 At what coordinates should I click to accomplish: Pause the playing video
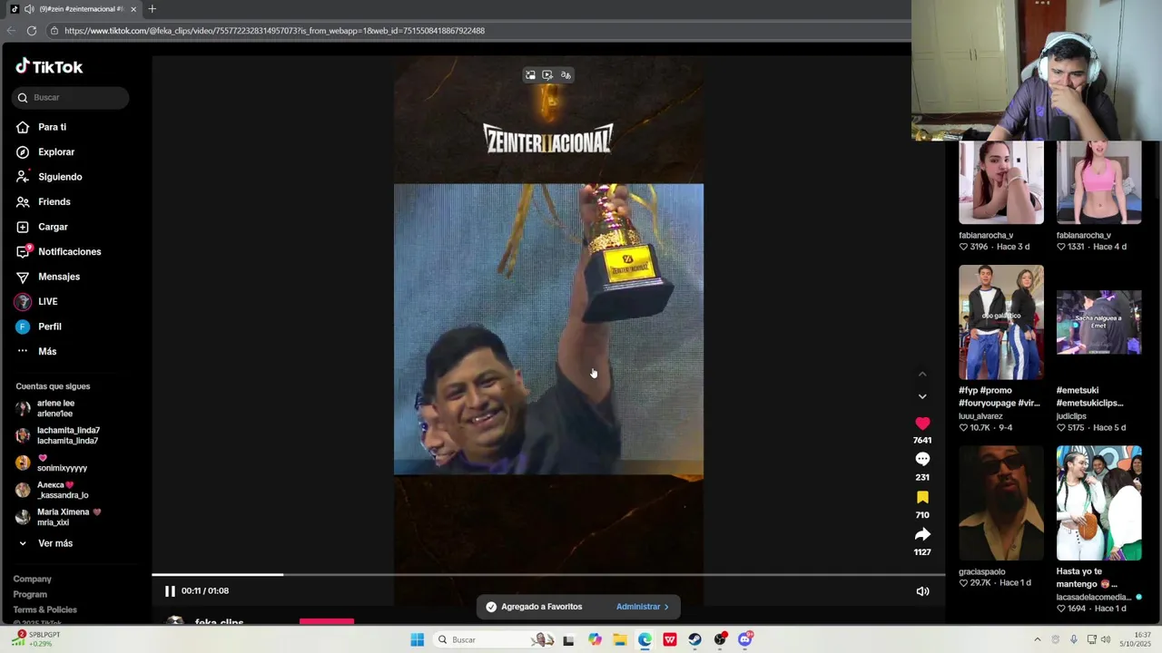pos(170,590)
